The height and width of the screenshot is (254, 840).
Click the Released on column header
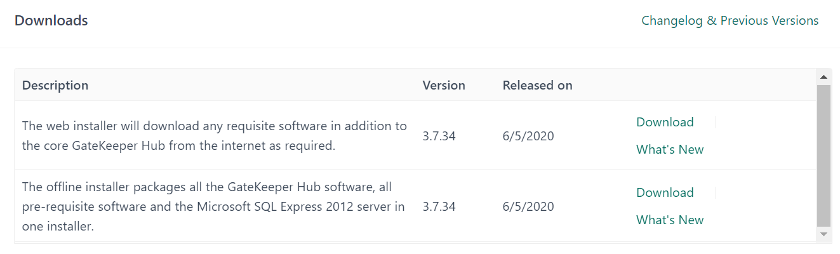pyautogui.click(x=537, y=85)
